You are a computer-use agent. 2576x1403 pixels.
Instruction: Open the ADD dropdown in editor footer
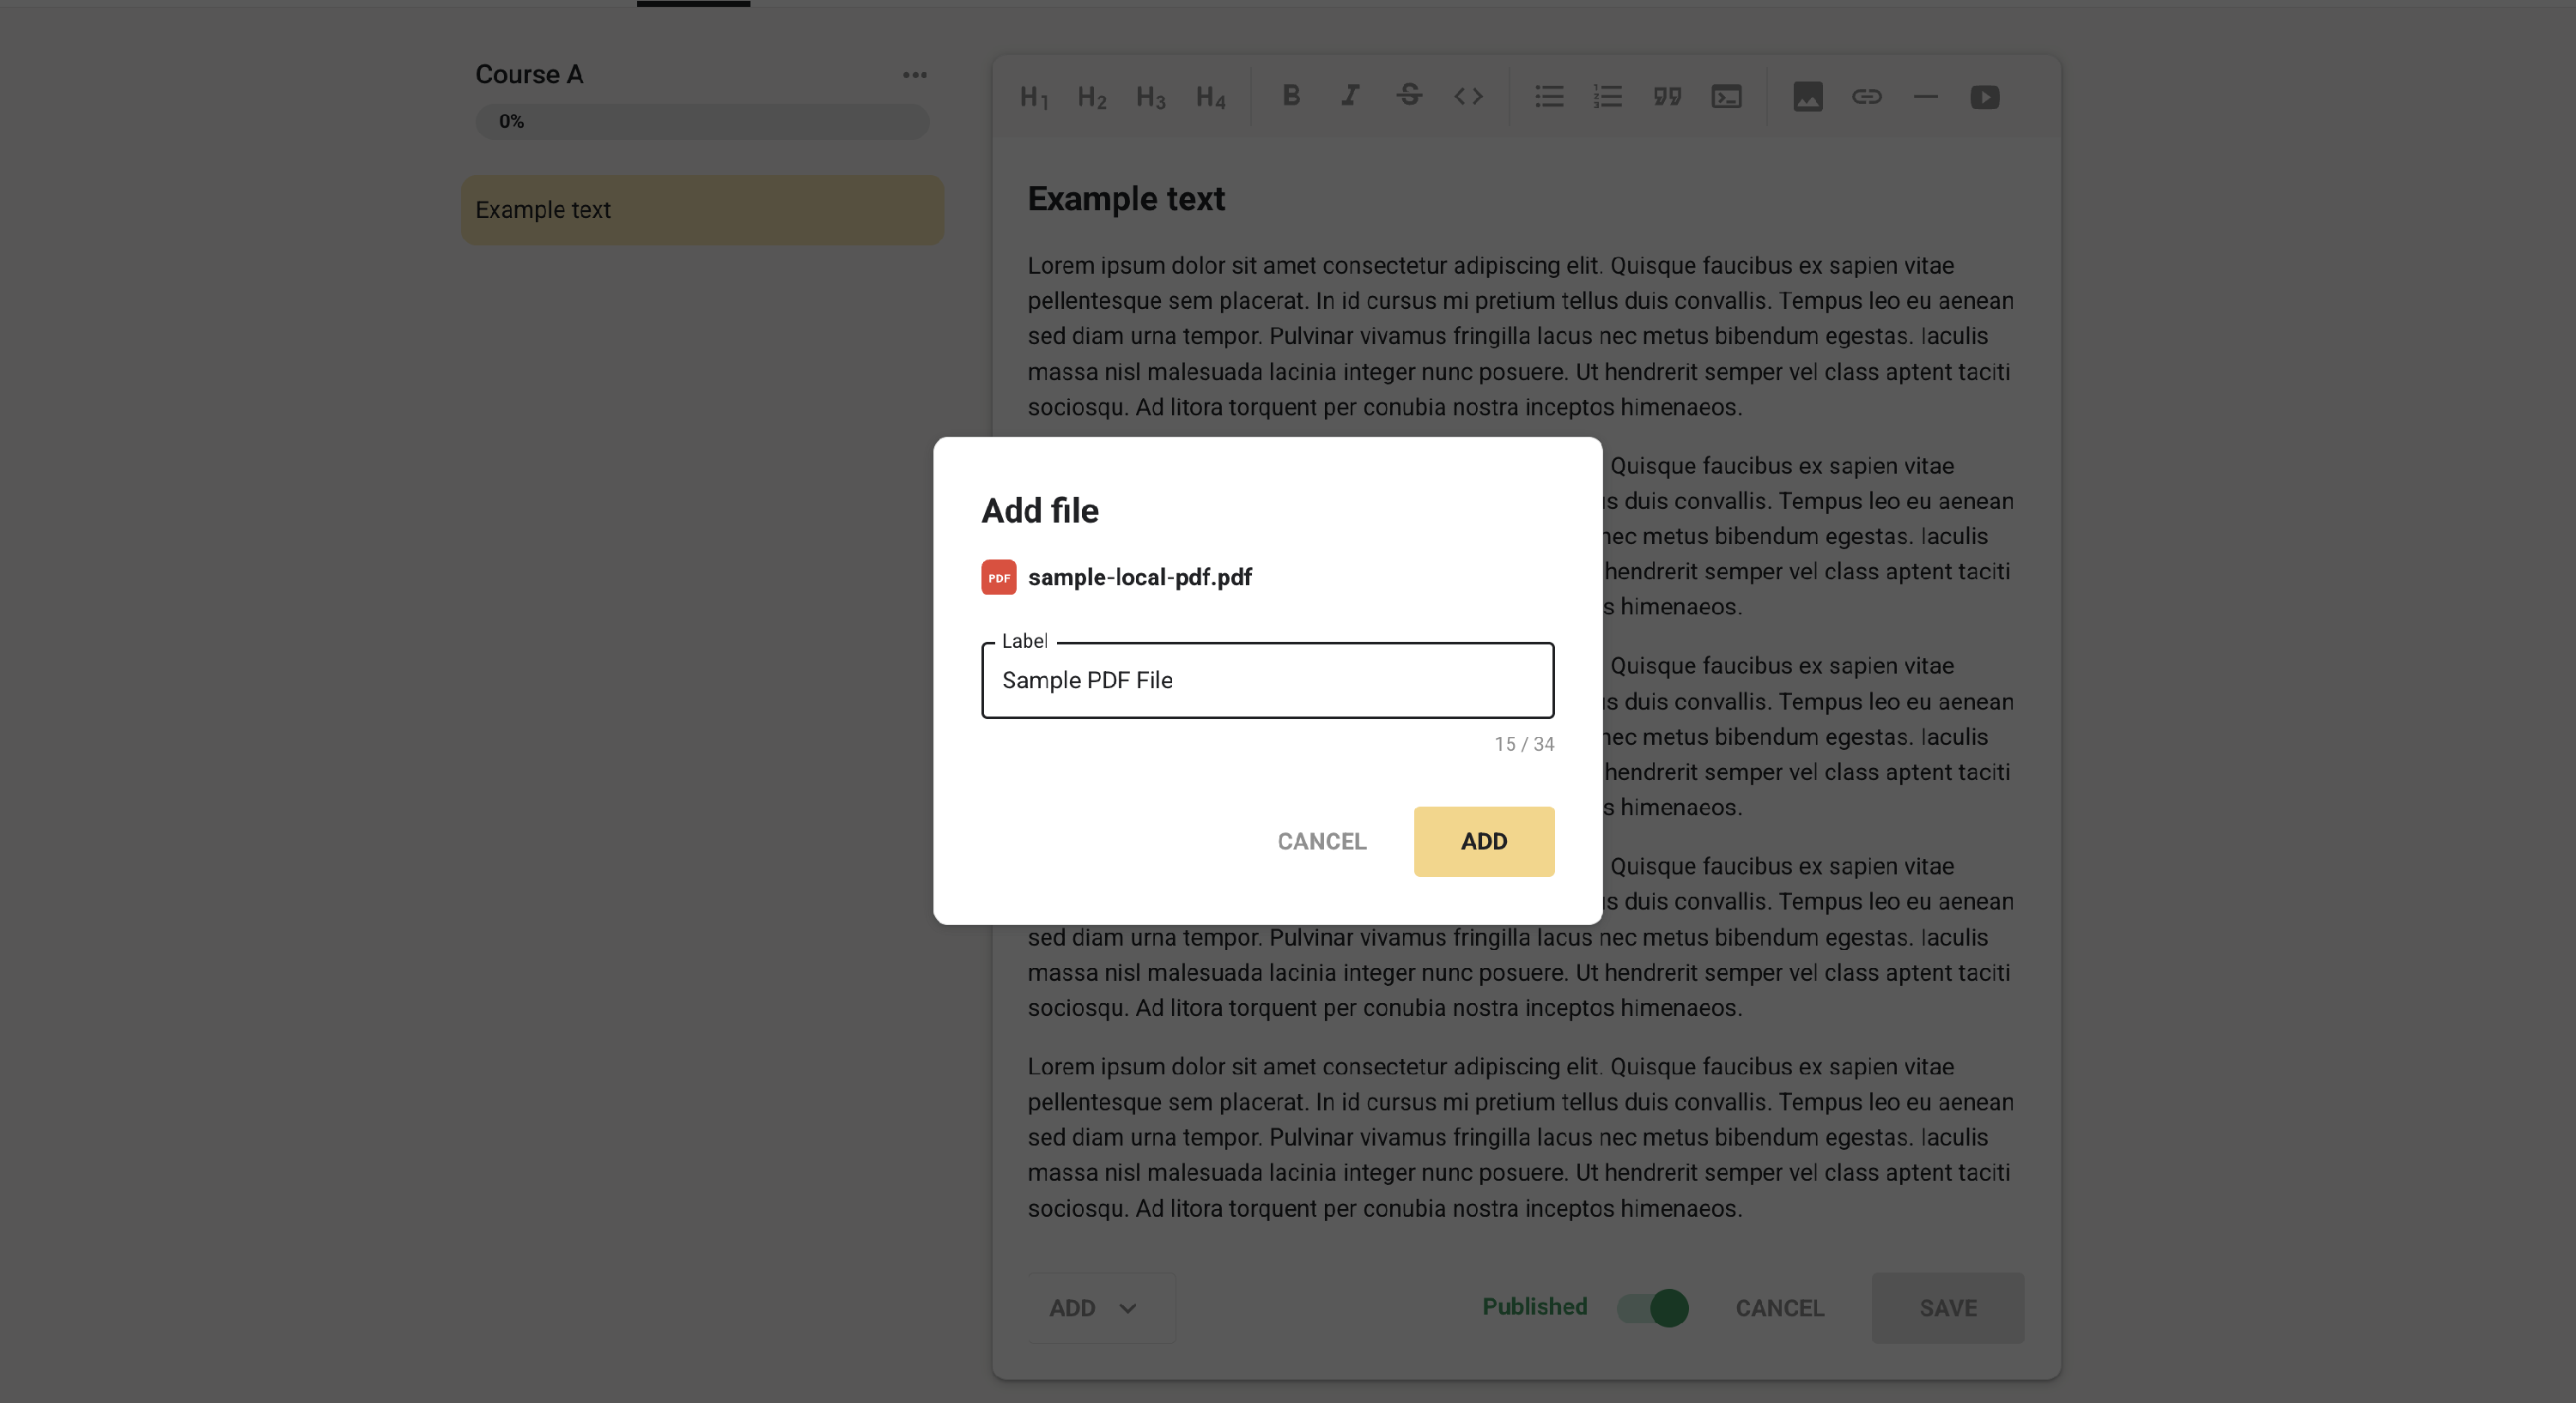point(1101,1307)
